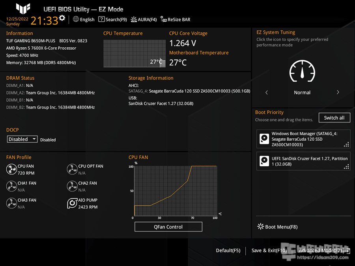Click the Switch all button
The width and height of the screenshot is (355, 266).
334,117
